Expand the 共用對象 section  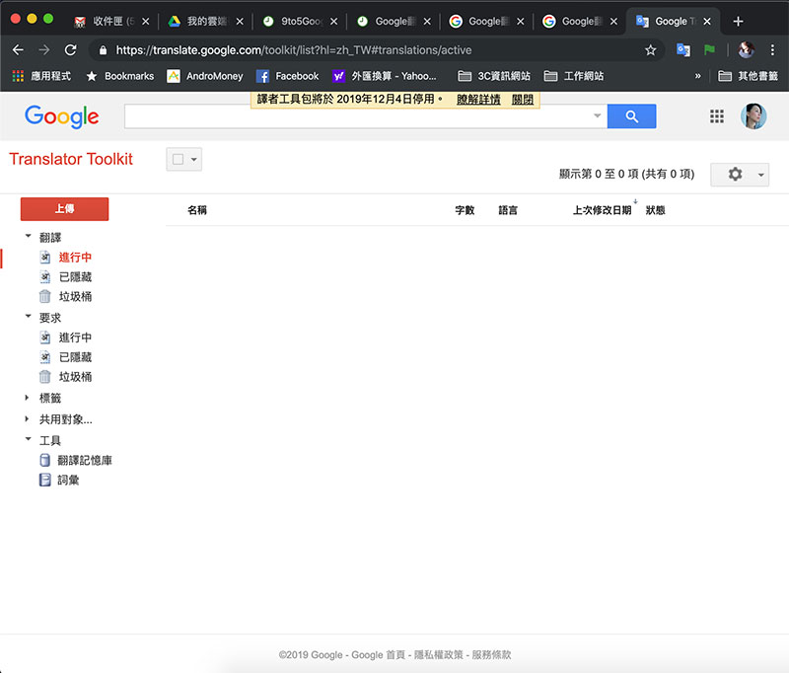(28, 419)
